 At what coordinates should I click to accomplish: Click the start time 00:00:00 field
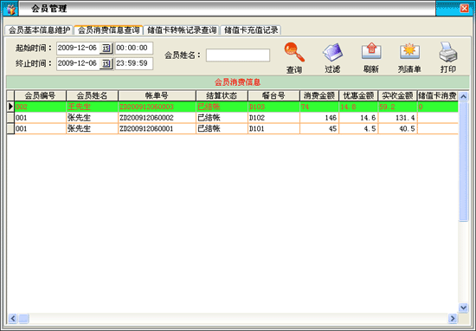pos(134,48)
